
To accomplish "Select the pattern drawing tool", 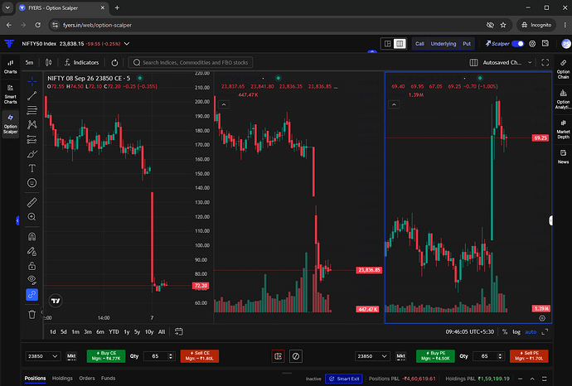I will pyautogui.click(x=32, y=124).
